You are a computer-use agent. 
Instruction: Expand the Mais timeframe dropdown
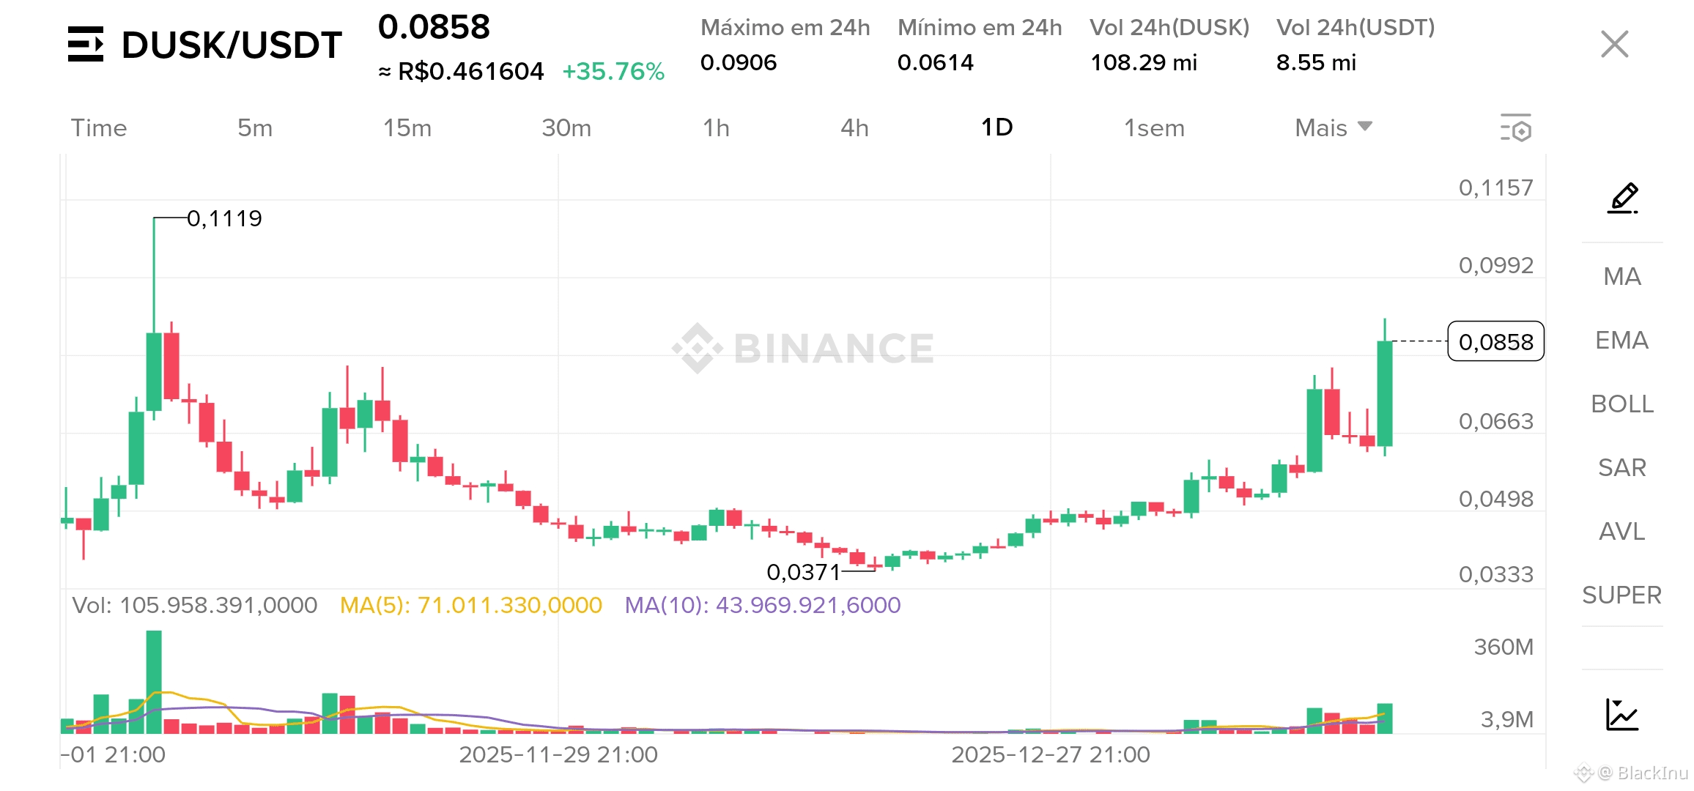(x=1333, y=128)
